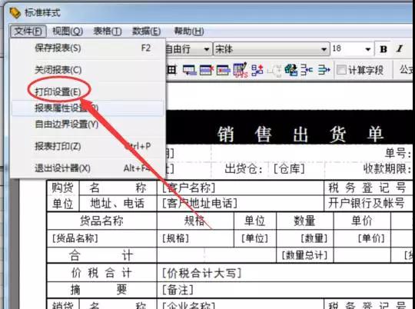Click the Bold formatting icon
The width and height of the screenshot is (415, 309).
pyautogui.click(x=383, y=49)
